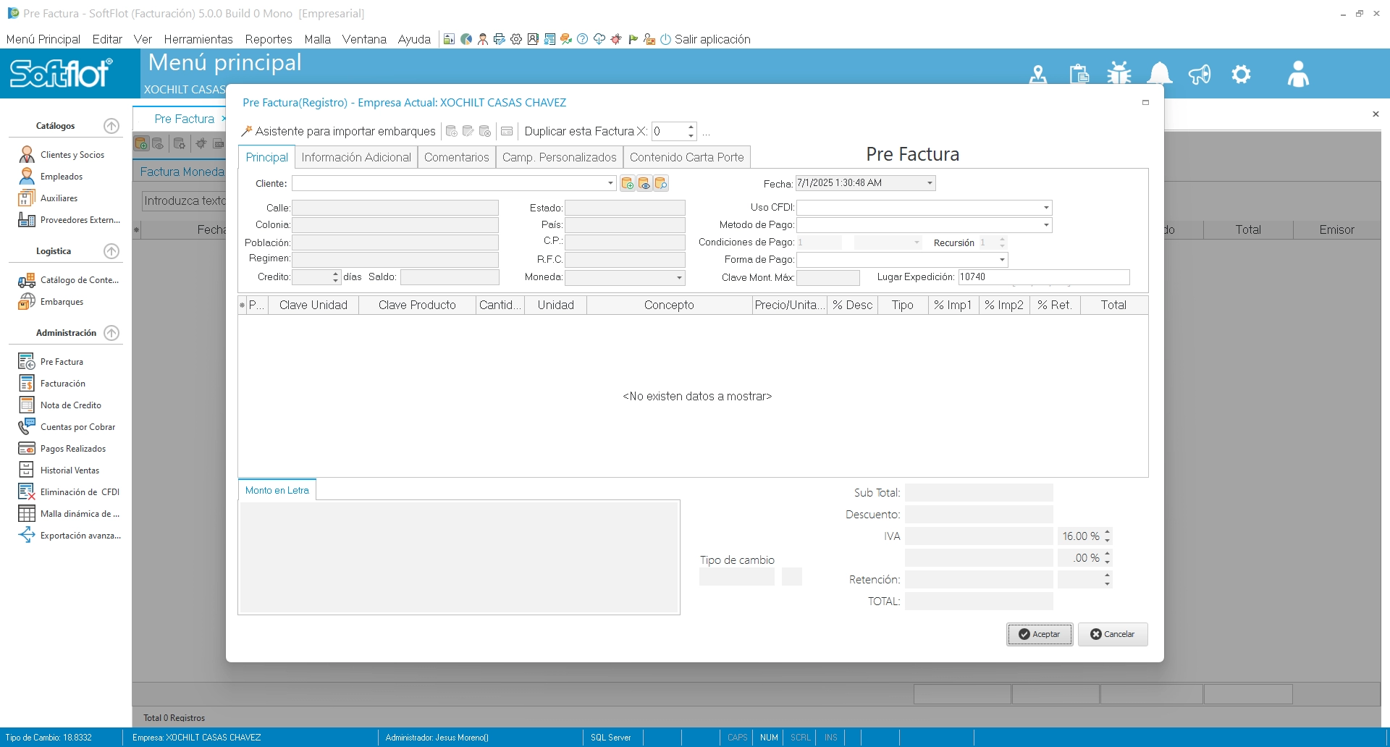Collapse the Administración sidebar section
The height and width of the screenshot is (747, 1390).
(111, 333)
